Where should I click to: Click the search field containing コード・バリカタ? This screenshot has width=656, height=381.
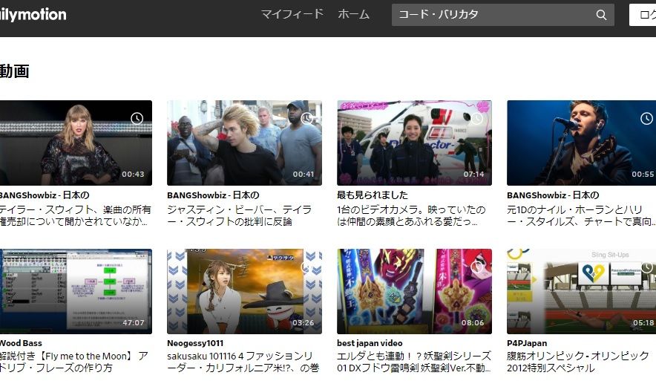click(x=493, y=15)
